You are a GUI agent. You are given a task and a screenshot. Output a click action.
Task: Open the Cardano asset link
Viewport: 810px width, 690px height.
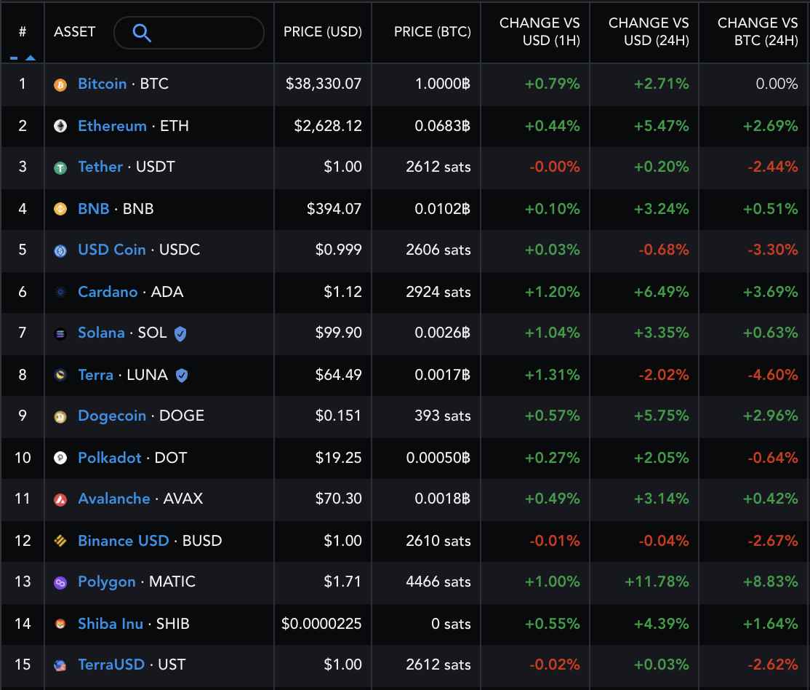(x=108, y=292)
